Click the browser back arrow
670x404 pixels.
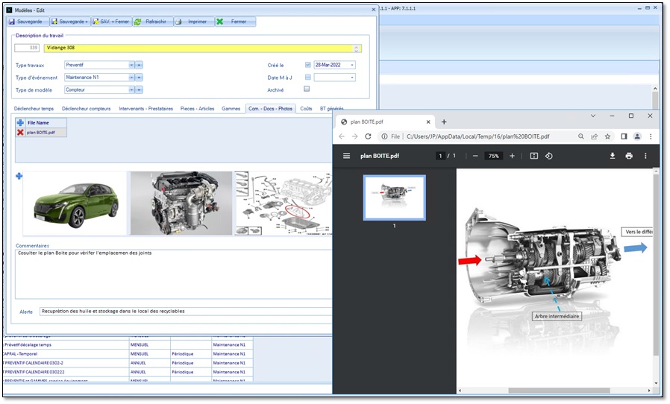click(x=342, y=136)
